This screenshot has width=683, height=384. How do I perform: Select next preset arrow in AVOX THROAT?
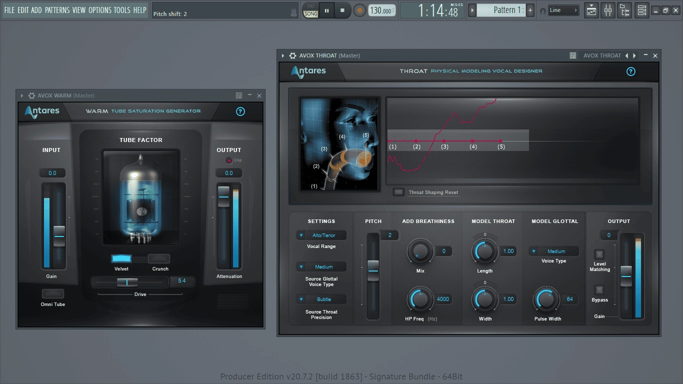[x=634, y=55]
